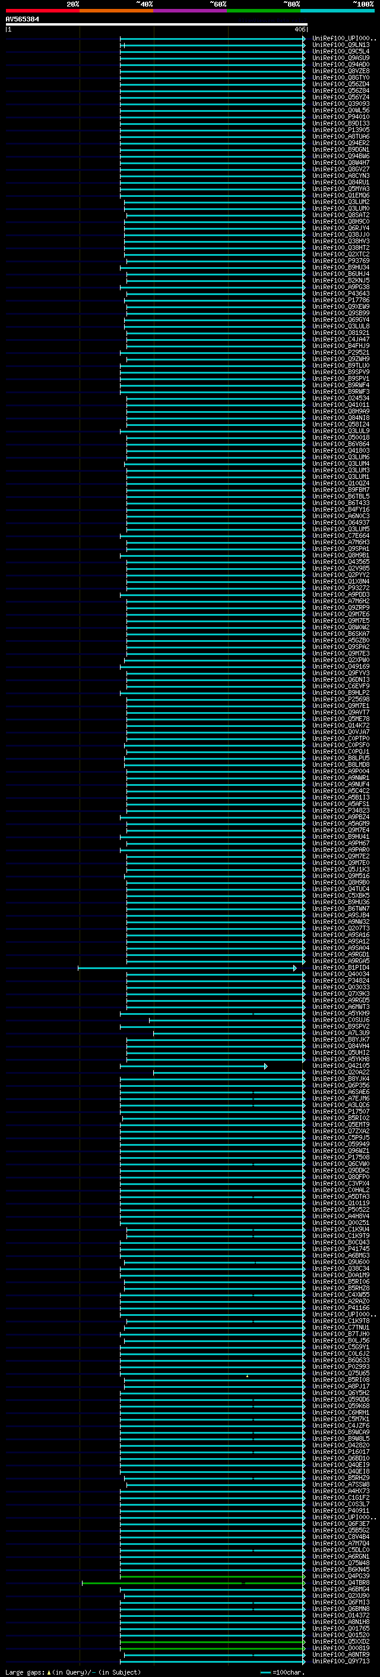380x1677 pixels.
Task: Select label UniRef100_Q4TBR8
Action: (x=340, y=1582)
